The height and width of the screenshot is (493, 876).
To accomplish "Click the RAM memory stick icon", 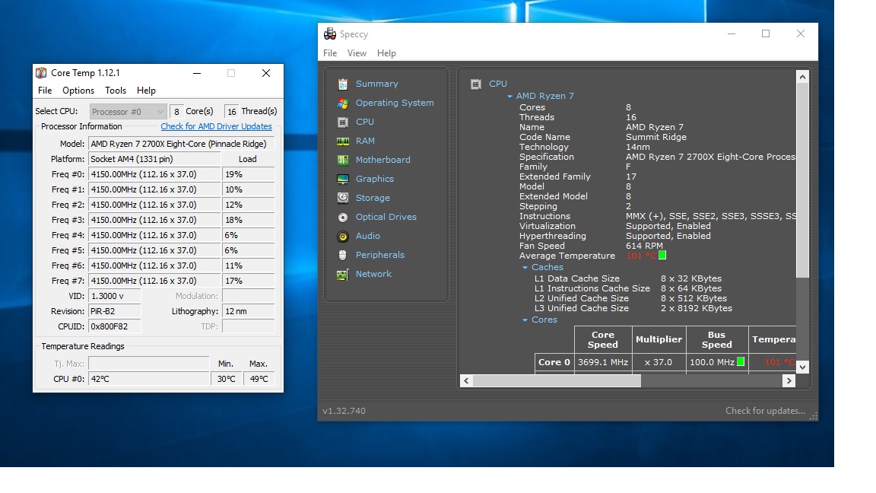I will click(x=342, y=141).
